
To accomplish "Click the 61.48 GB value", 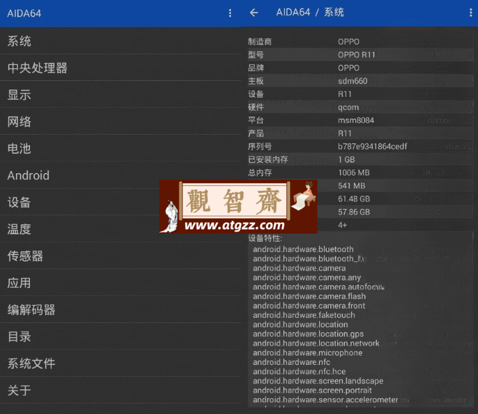I will [354, 198].
